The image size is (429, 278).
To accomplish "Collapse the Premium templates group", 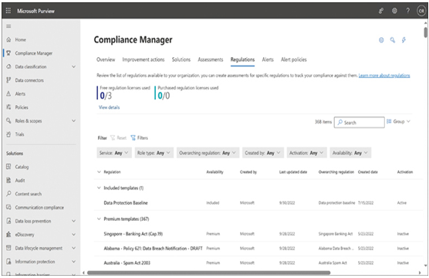I will tap(99, 219).
